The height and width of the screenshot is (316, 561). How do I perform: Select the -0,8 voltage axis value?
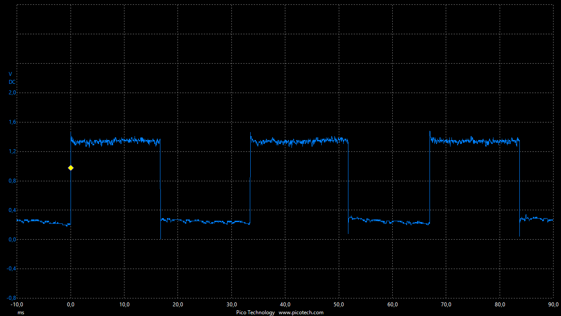(x=11, y=298)
